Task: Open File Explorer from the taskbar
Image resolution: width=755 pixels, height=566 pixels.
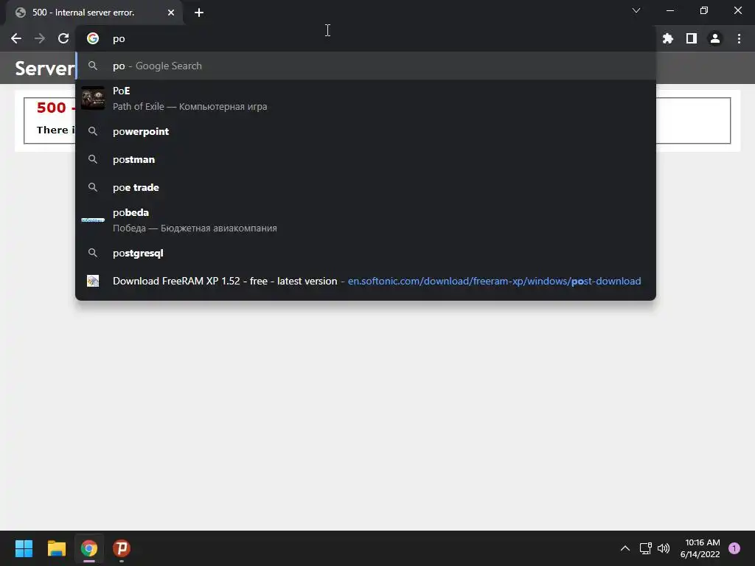Action: coord(56,548)
